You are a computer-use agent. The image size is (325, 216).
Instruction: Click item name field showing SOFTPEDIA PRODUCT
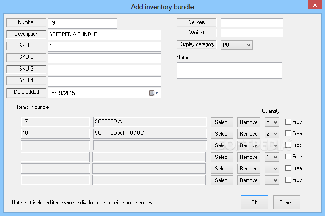tap(150, 133)
